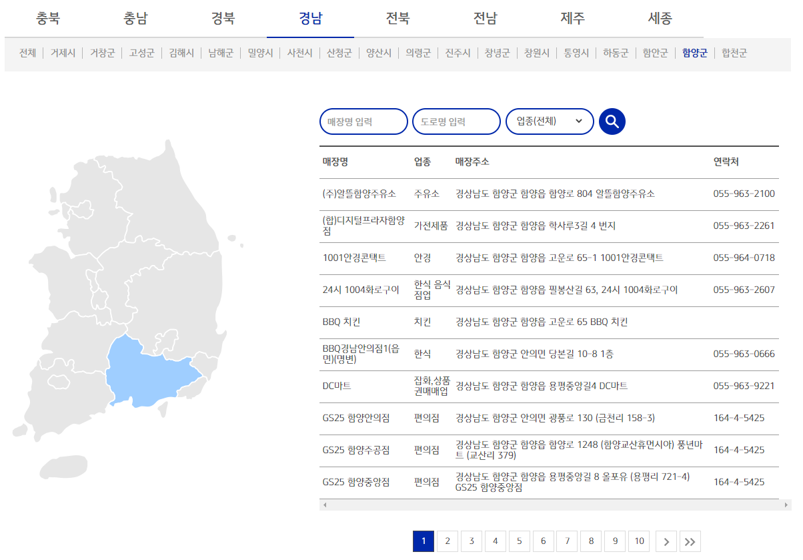Click the 사천시 city link

(x=299, y=53)
